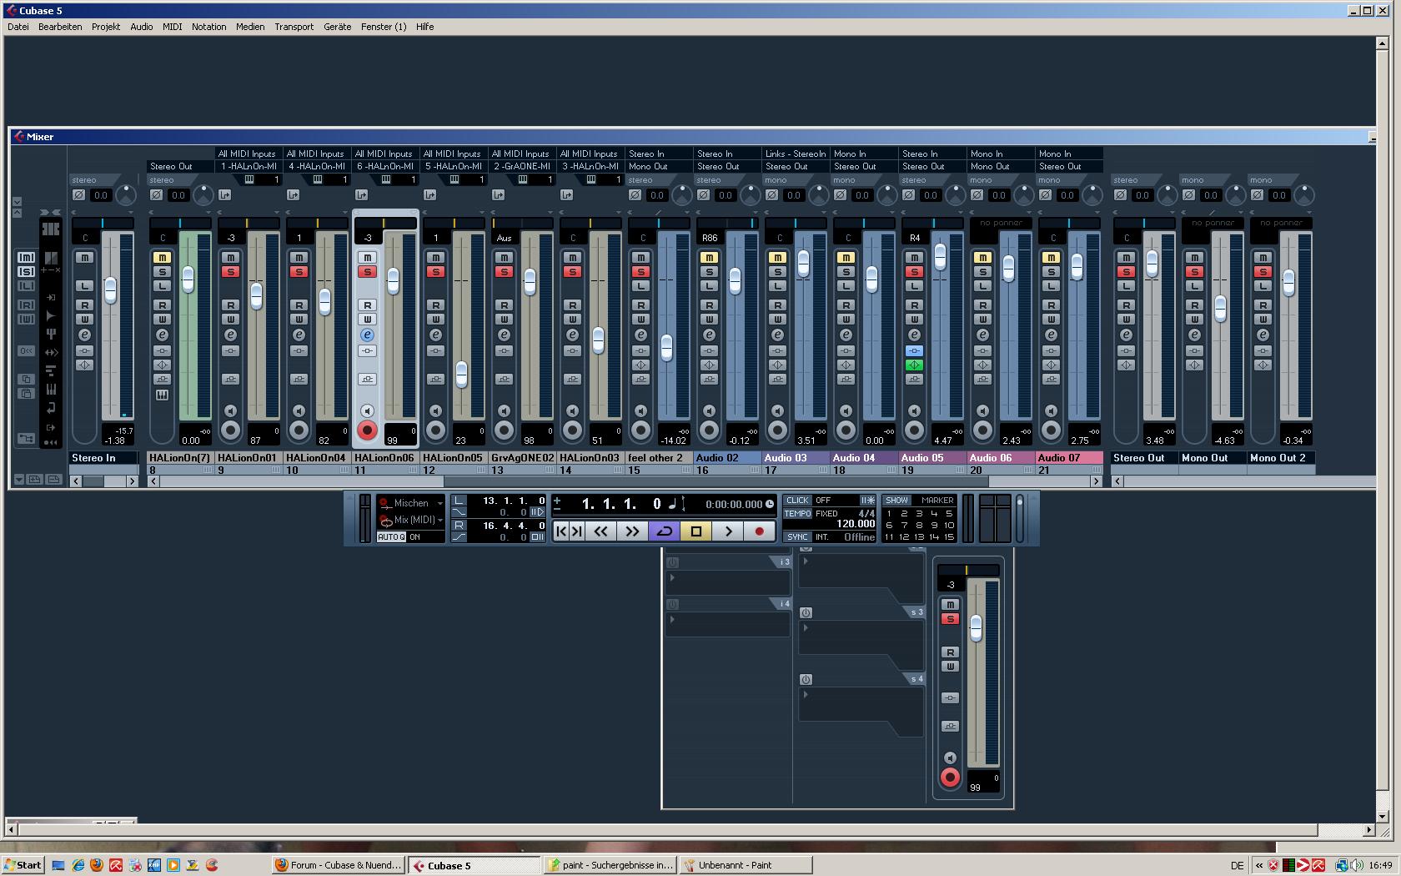Click the 120.000 tempo value field
This screenshot has width=1401, height=876.
855,524
